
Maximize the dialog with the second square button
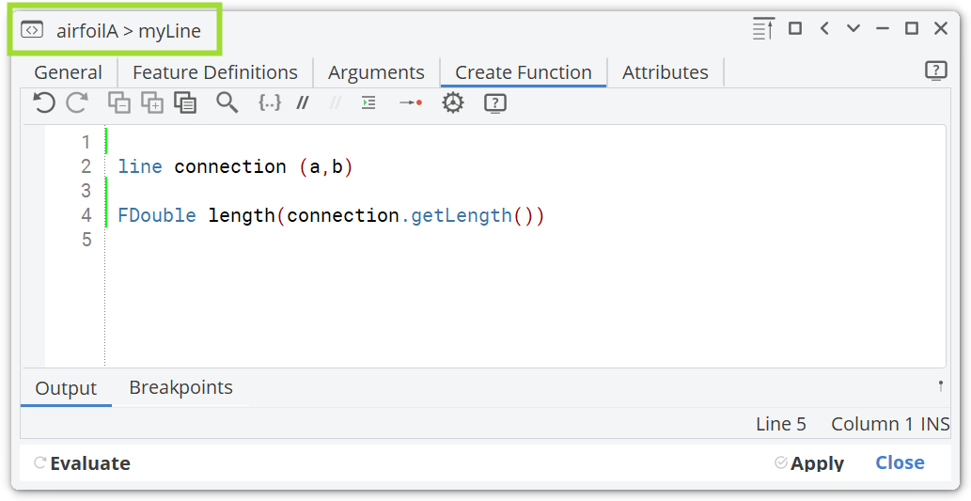(912, 28)
